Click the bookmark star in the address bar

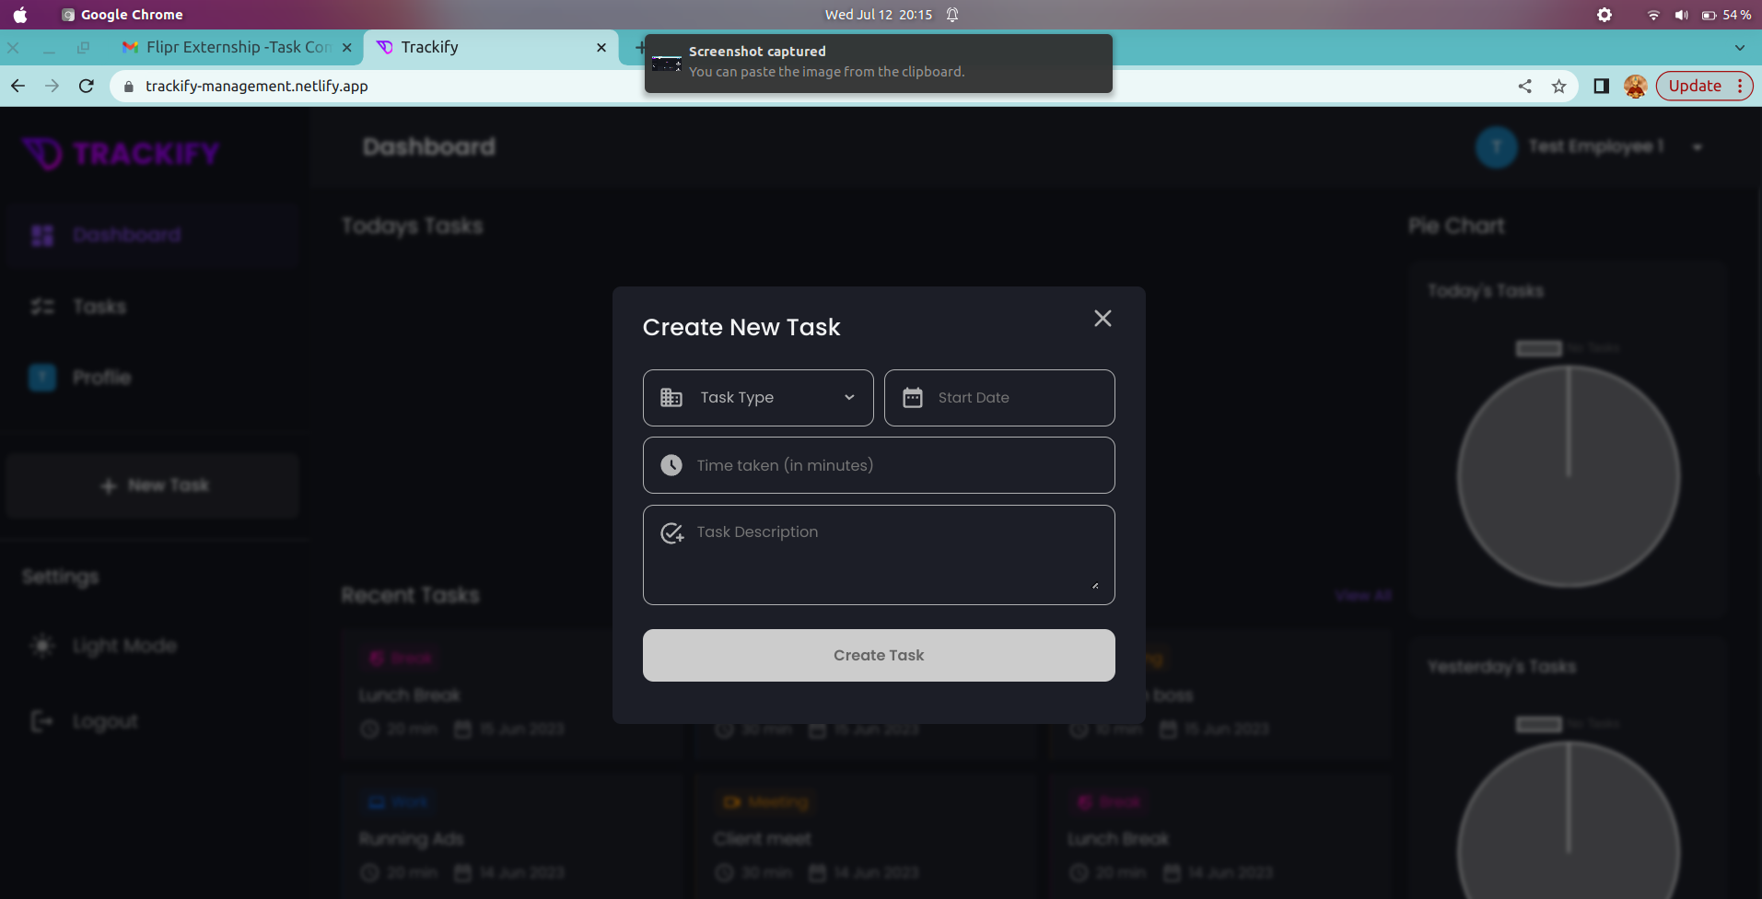[1559, 86]
